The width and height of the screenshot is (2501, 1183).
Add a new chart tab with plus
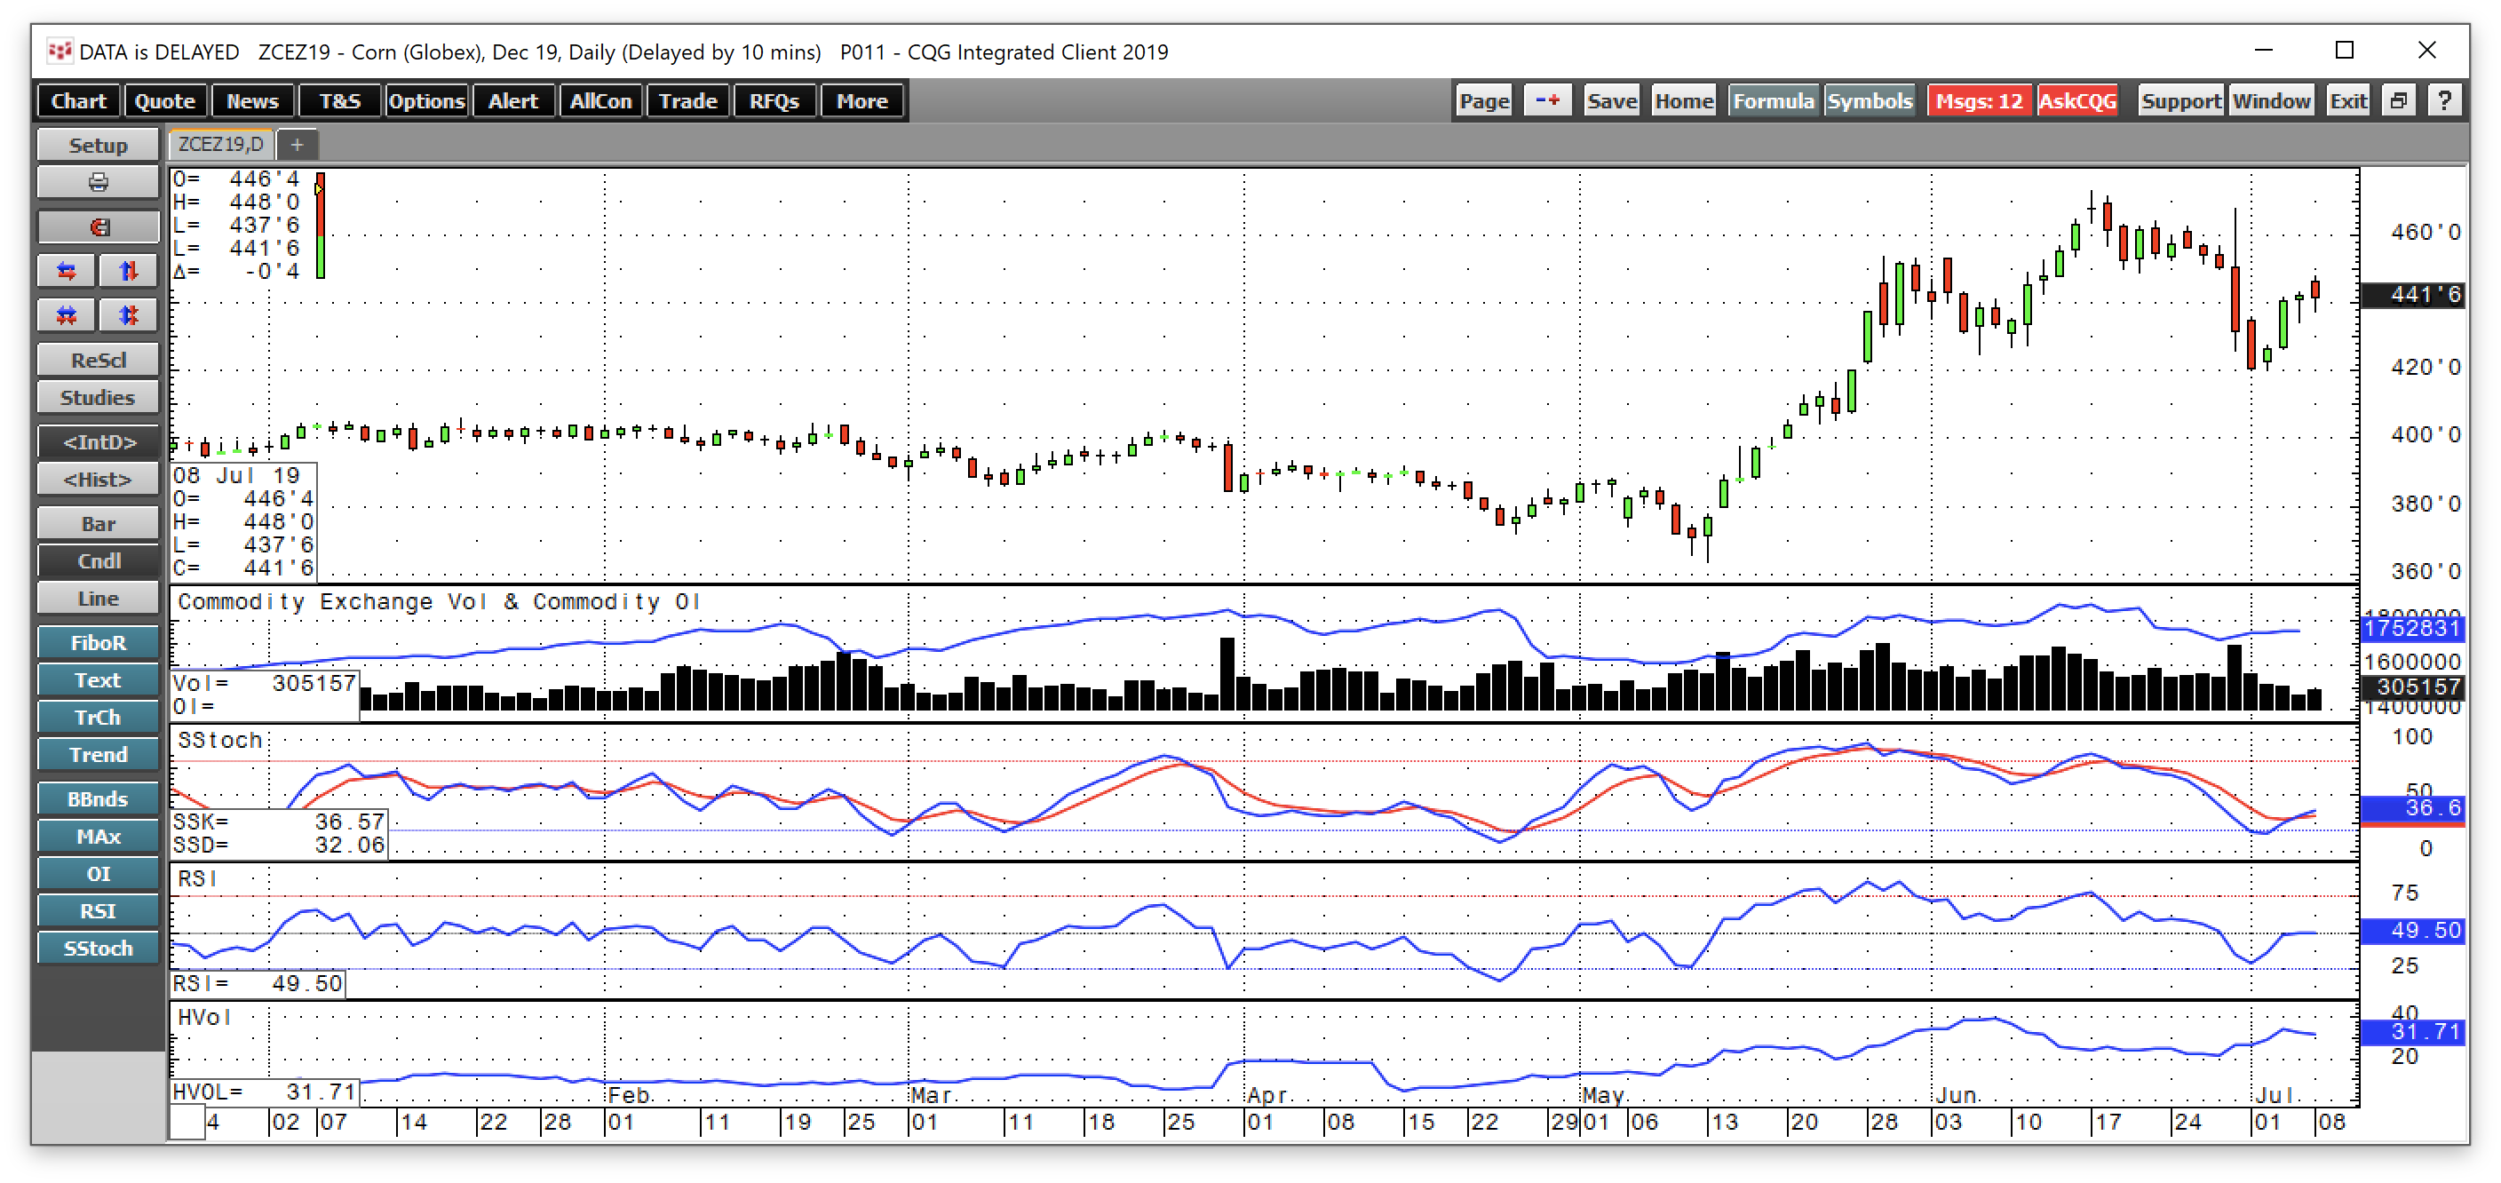pyautogui.click(x=298, y=145)
